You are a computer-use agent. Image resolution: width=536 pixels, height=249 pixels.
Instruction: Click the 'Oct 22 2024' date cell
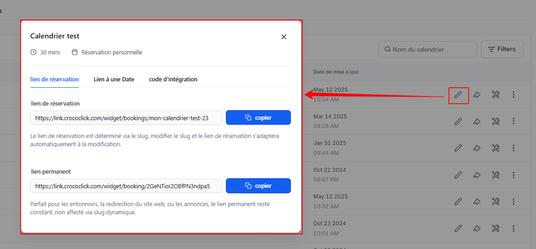pos(330,170)
